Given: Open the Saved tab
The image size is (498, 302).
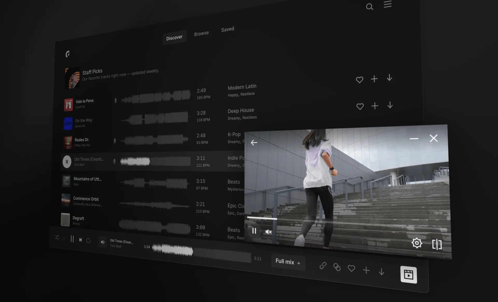Looking at the screenshot, I should coord(227,29).
